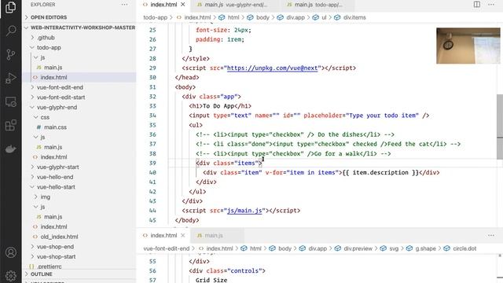Collapse the vue-hello-start folder
The height and width of the screenshot is (283, 503).
click(56, 187)
